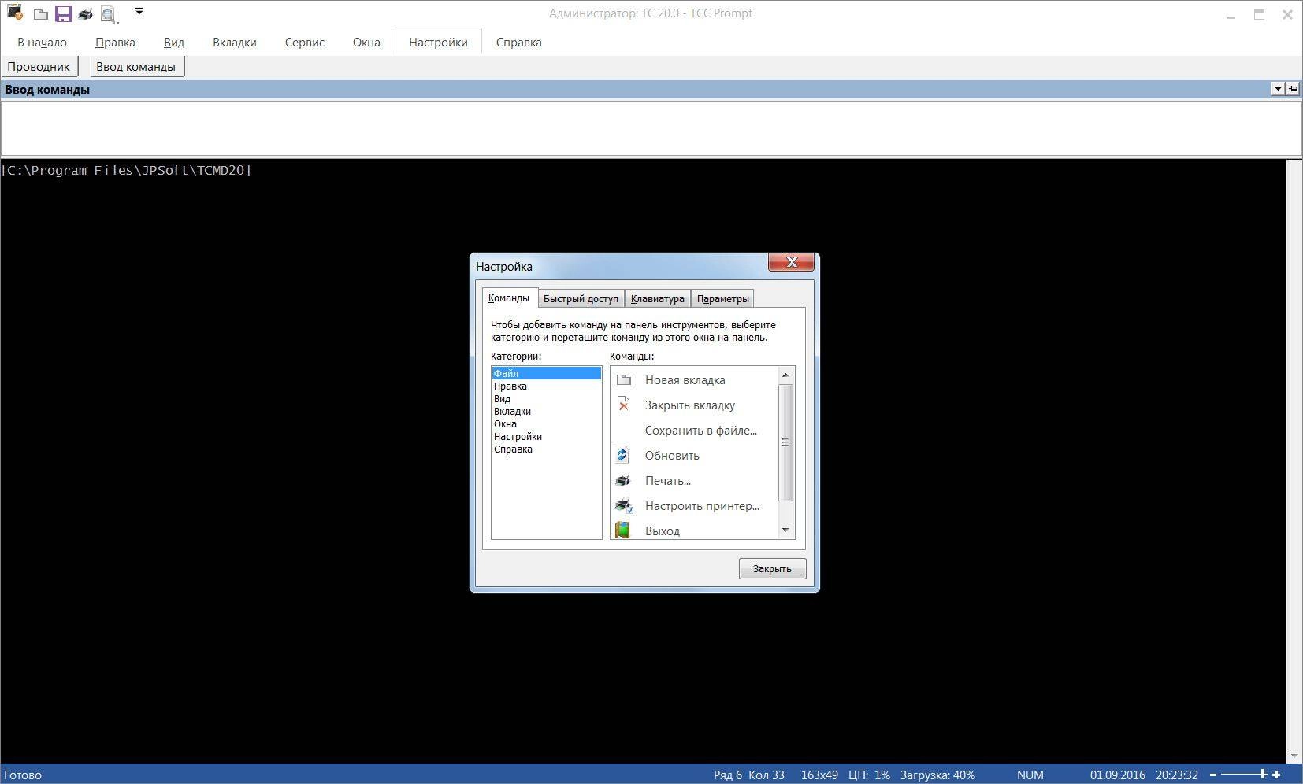
Task: Open the Справка ribbon tab
Action: 518,43
